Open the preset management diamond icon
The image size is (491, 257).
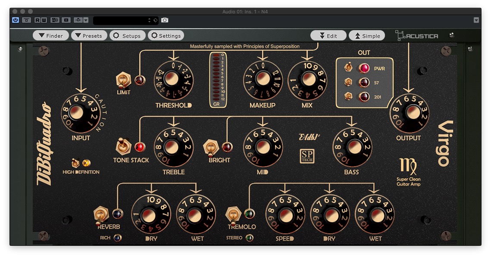[x=155, y=20]
